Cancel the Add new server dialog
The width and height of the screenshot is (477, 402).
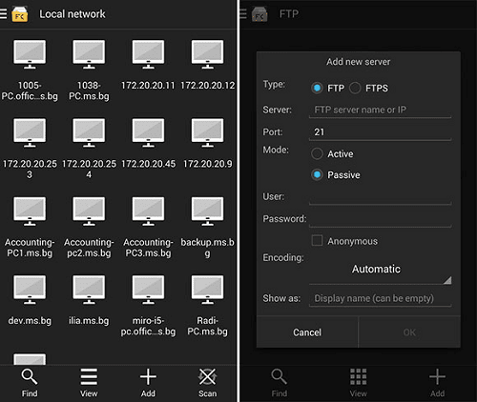pyautogui.click(x=307, y=332)
